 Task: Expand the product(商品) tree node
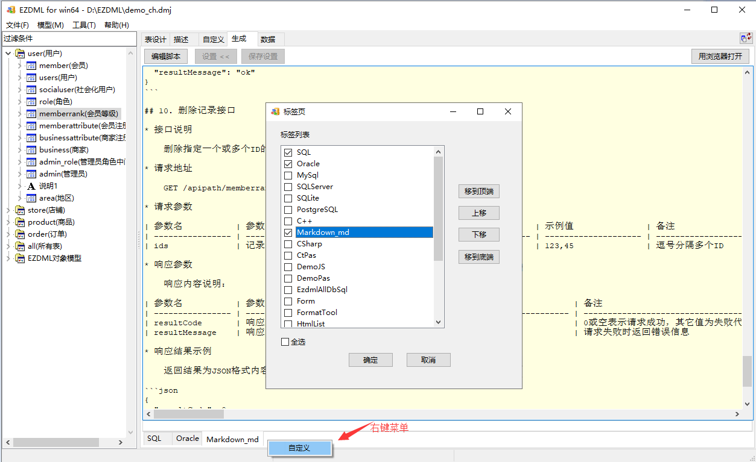tap(8, 222)
